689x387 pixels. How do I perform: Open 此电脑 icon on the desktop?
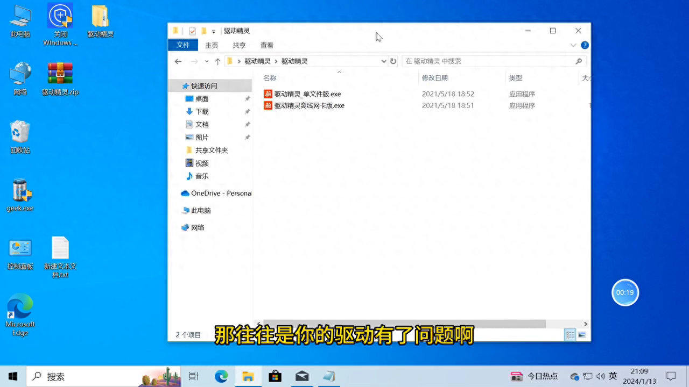coord(20,21)
